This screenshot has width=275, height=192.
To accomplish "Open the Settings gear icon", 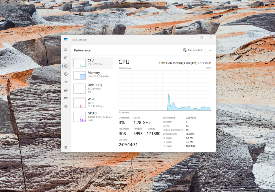I will tap(66, 147).
